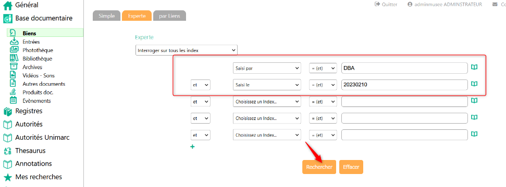Add a search row with the green plus
The width and height of the screenshot is (506, 187).
(193, 147)
